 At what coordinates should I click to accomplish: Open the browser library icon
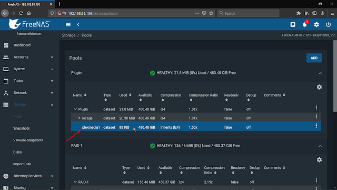[306, 13]
